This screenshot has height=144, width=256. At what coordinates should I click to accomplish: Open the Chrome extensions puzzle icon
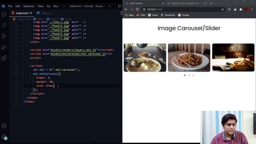(241, 10)
